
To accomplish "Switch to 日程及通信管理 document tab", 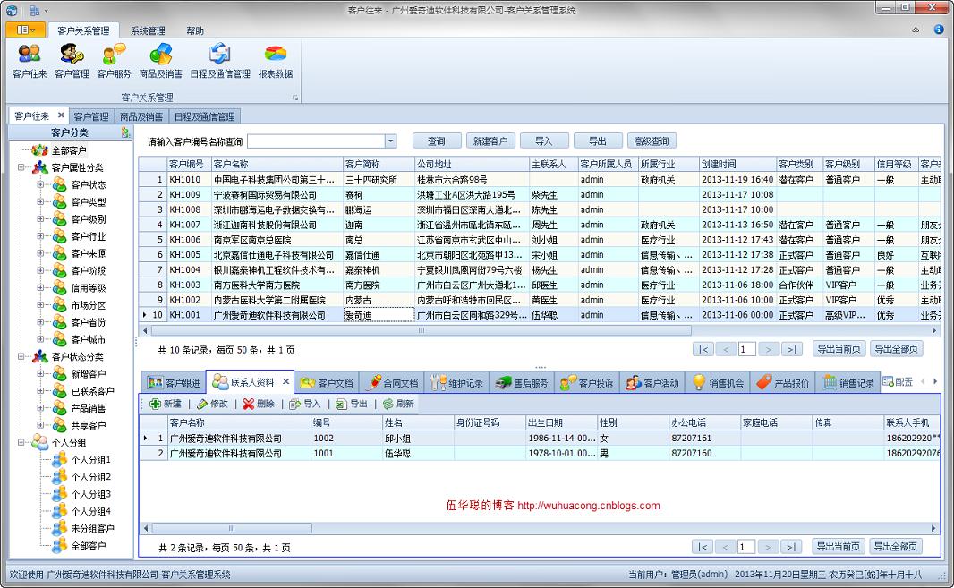I will point(204,116).
